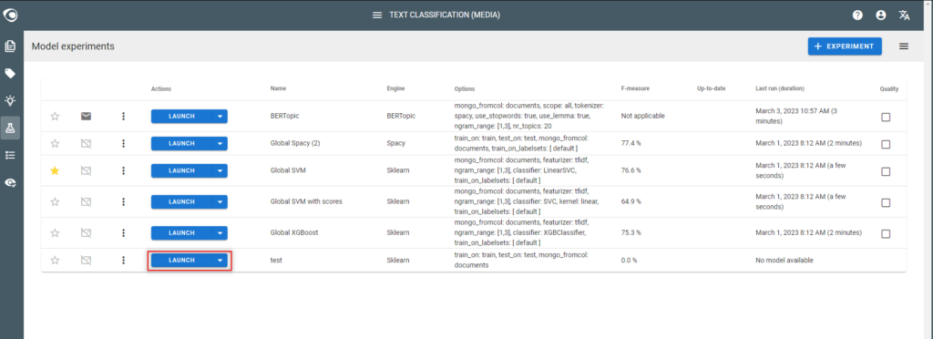Screen dimensions: 933x339
Task: Click the mail-off icon on test row
Action: [x=87, y=260]
